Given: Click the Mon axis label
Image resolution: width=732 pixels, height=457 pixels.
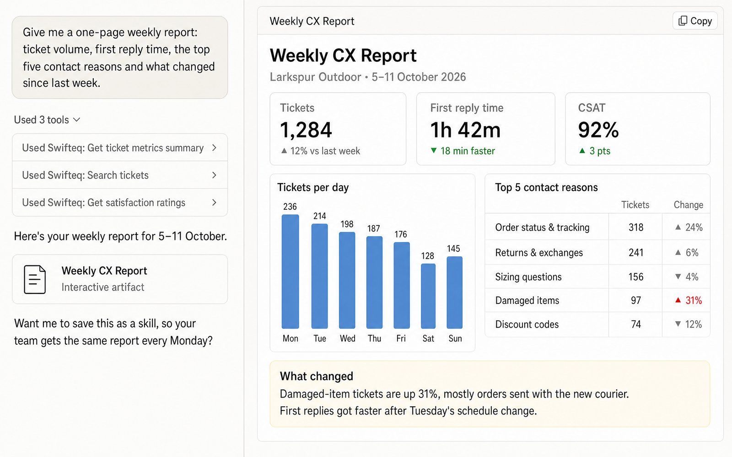Looking at the screenshot, I should tap(291, 338).
